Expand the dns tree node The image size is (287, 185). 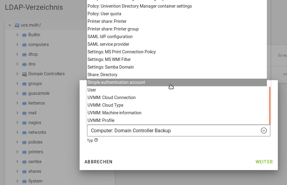[x=17, y=64]
